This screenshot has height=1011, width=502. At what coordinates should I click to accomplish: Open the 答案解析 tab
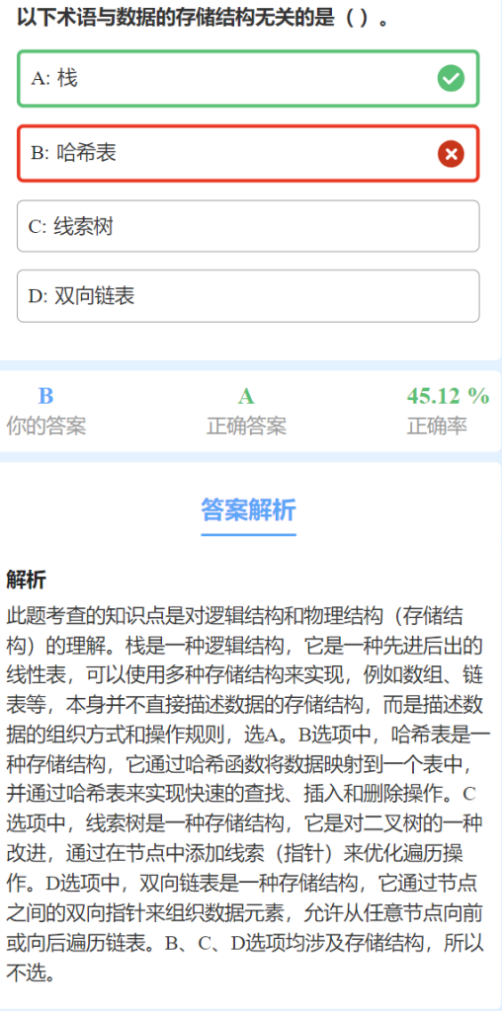click(x=248, y=510)
